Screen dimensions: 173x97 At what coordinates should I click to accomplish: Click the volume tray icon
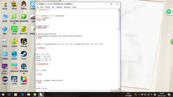click(x=148, y=94)
